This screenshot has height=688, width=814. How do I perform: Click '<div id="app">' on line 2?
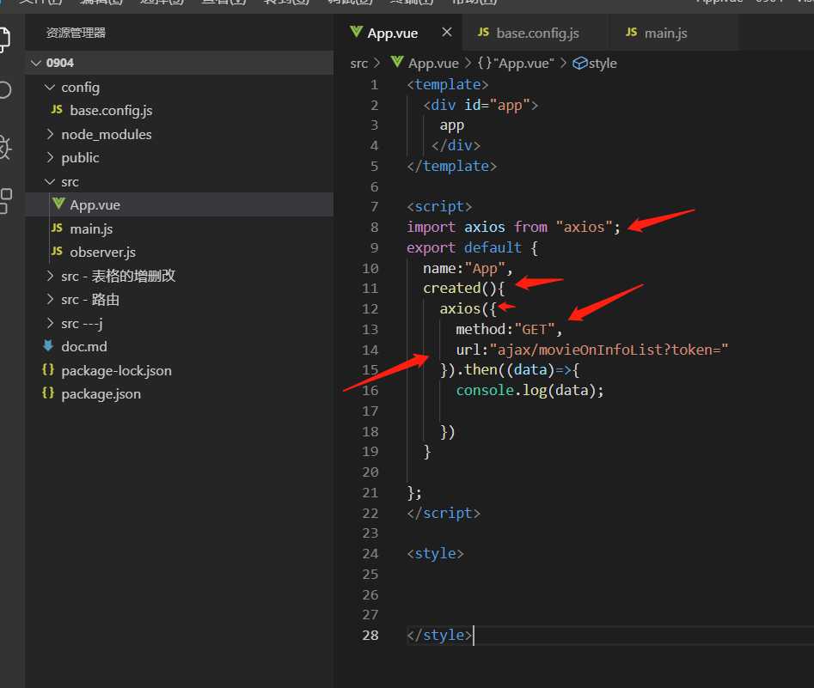point(480,105)
